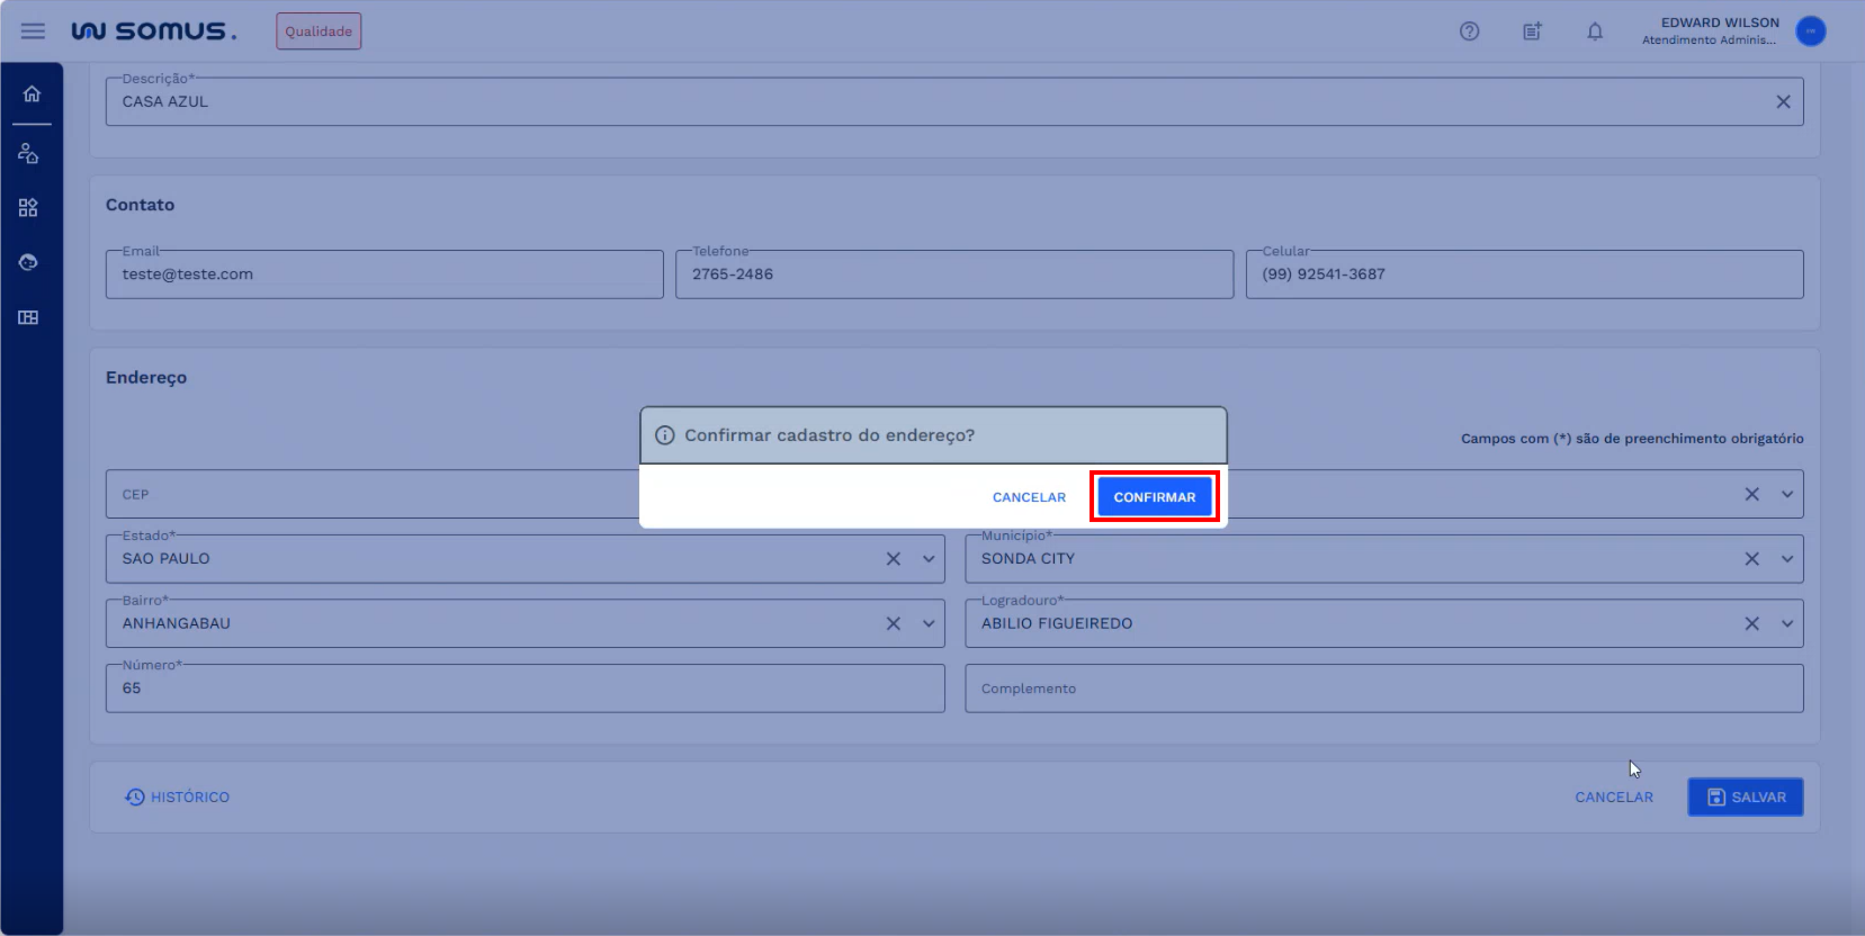Open the table layout sidebar icon
1865x936 pixels.
[28, 318]
